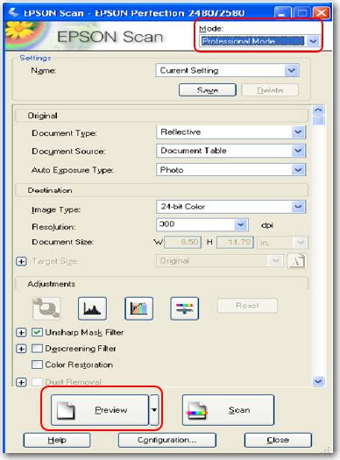Click the scrollbar down arrow
The height and width of the screenshot is (460, 340).
click(319, 381)
